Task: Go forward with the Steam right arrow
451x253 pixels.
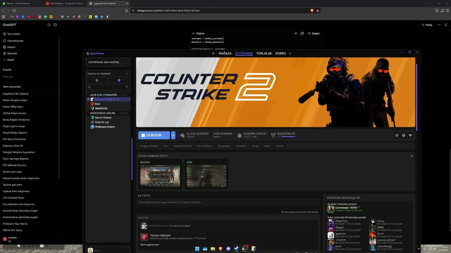Action: 290,53
